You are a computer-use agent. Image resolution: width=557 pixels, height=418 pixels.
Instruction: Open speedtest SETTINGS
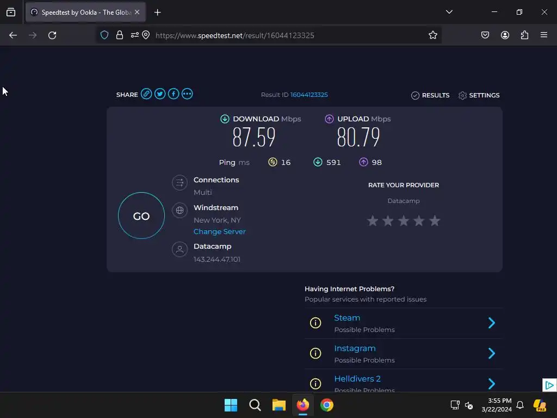[x=479, y=95]
